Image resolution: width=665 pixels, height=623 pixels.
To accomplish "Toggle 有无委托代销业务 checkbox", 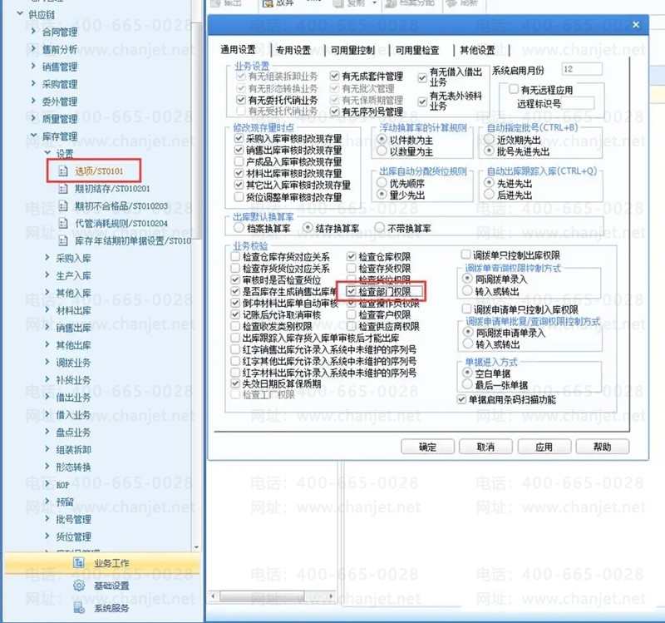I will pyautogui.click(x=241, y=100).
